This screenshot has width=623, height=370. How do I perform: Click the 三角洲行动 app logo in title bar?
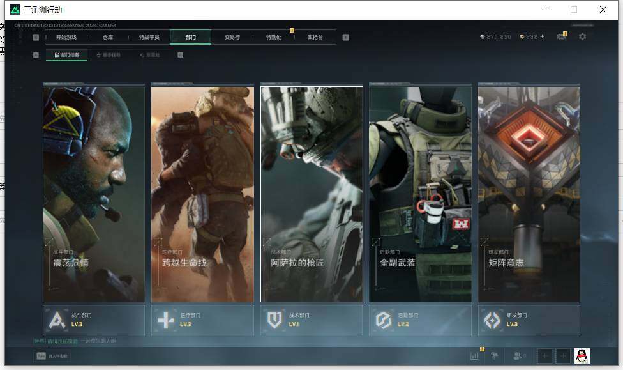pos(15,10)
